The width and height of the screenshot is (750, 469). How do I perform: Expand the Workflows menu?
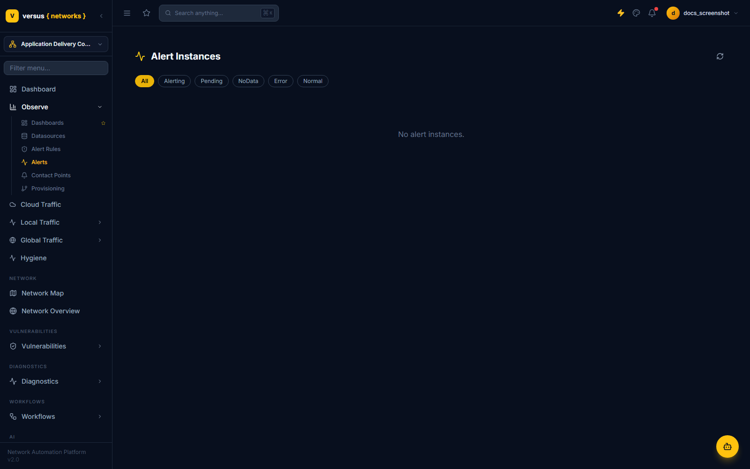tap(56, 416)
